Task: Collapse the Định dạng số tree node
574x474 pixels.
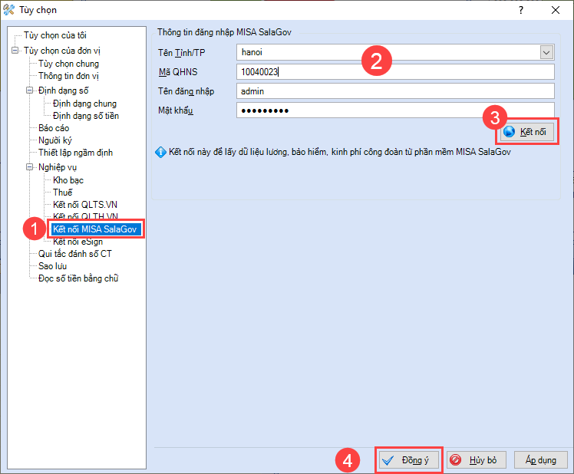Action: coord(29,90)
